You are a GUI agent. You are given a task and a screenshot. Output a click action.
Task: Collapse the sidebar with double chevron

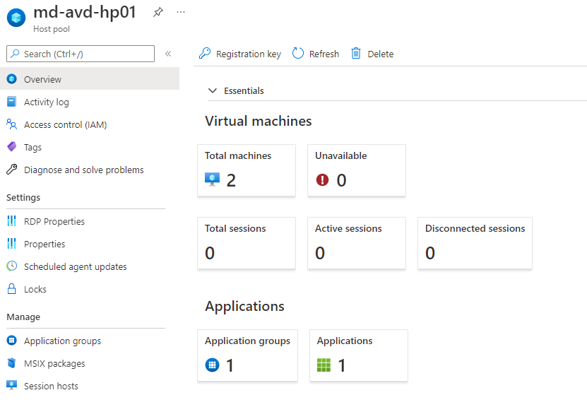168,54
